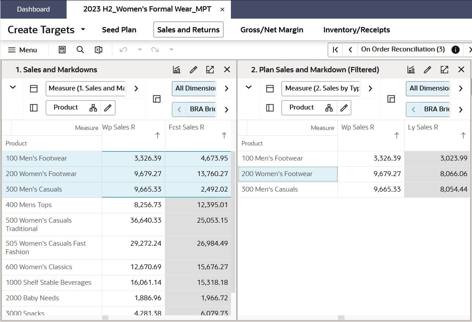This screenshot has height=322, width=472.
Task: Sort by Wp Sales R in right panel
Action: pyautogui.click(x=397, y=136)
